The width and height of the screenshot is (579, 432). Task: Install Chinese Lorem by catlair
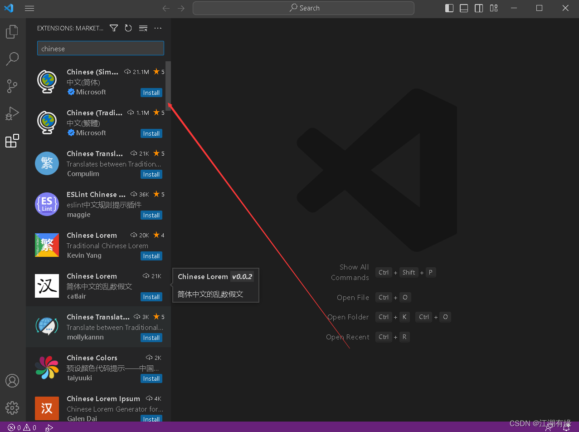[151, 297]
